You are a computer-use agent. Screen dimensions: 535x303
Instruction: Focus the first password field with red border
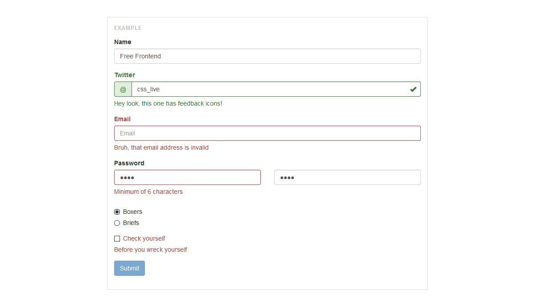tap(187, 177)
